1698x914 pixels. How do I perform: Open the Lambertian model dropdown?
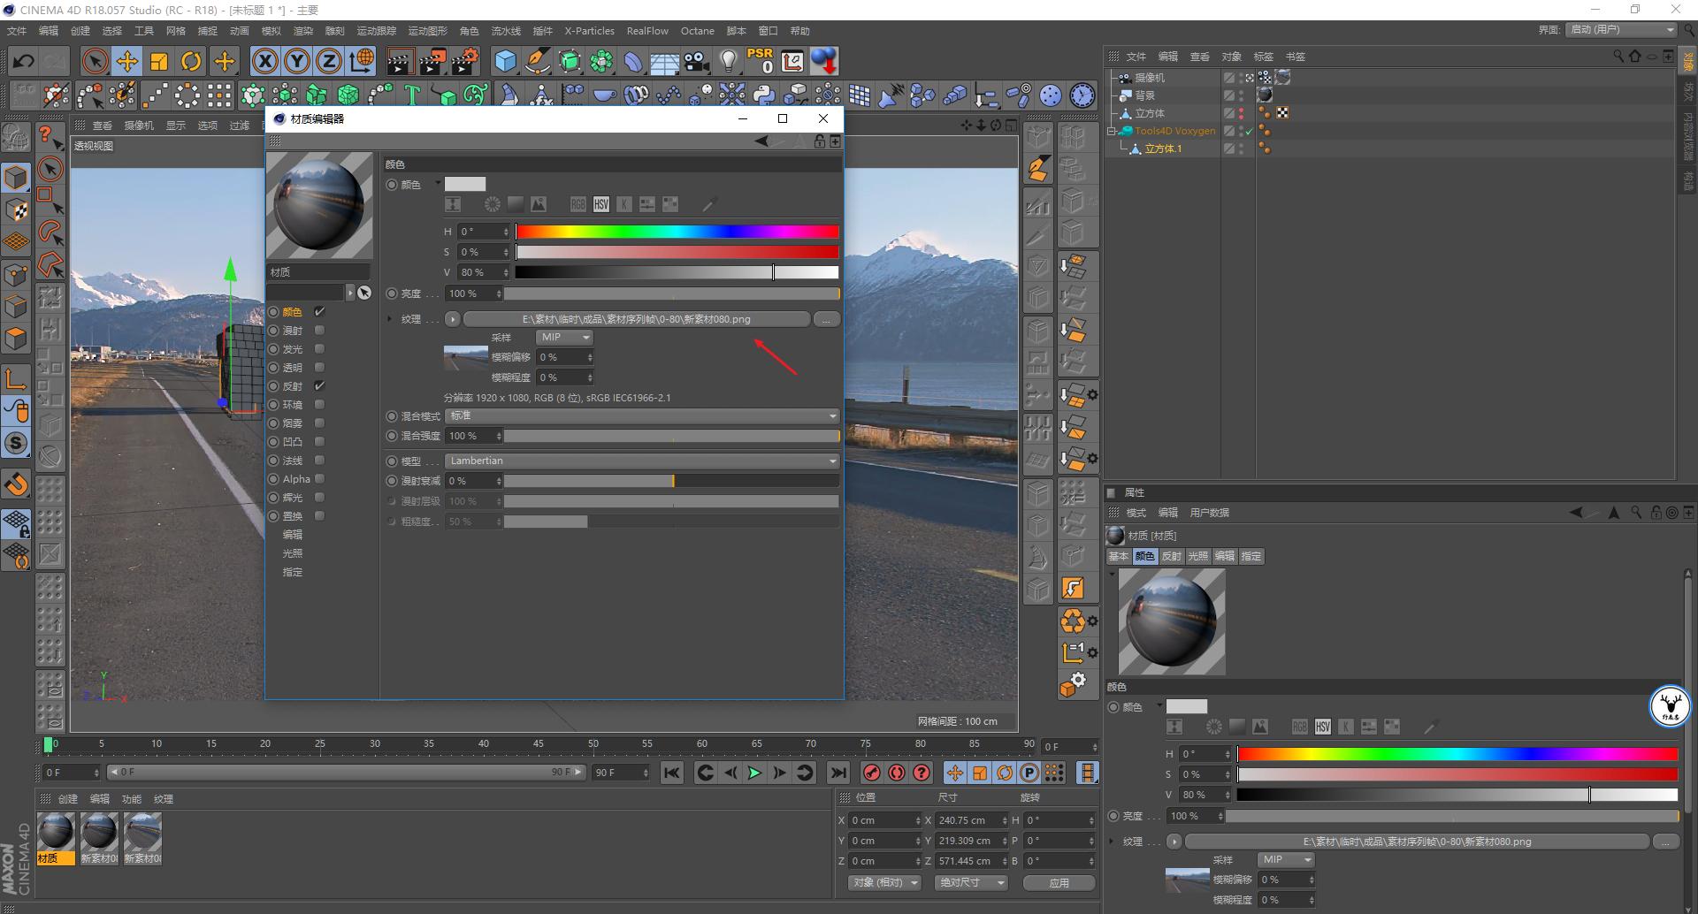tap(642, 461)
